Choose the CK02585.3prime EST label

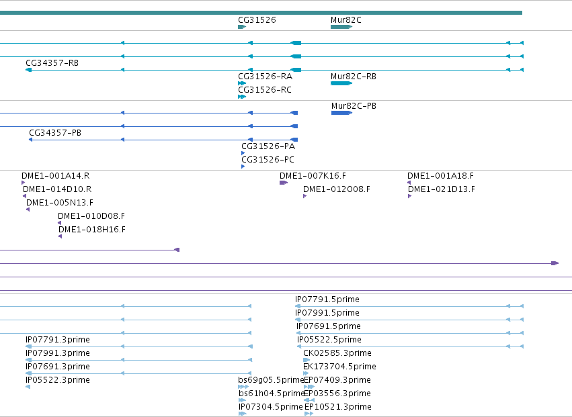pyautogui.click(x=337, y=353)
